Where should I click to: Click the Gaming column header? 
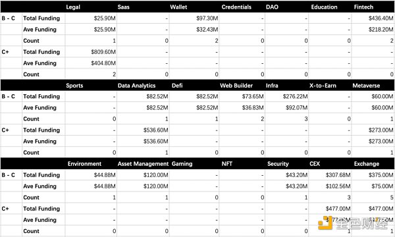click(182, 164)
